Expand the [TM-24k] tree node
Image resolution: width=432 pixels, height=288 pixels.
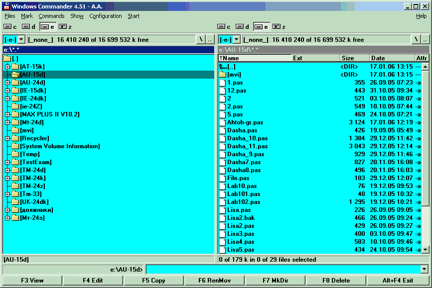(x=7, y=178)
